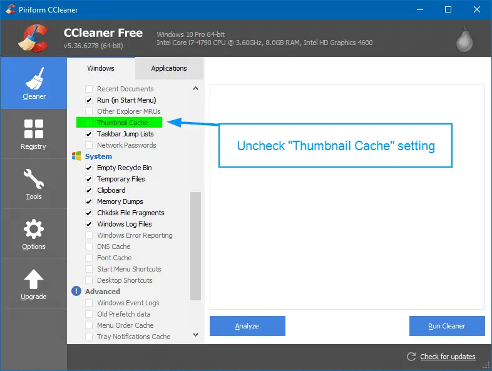Click the CCleaner logo in header
The width and height of the screenshot is (492, 371).
(x=34, y=38)
